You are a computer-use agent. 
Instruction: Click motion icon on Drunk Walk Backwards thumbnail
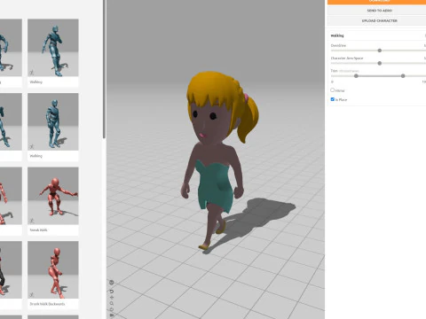click(x=32, y=294)
